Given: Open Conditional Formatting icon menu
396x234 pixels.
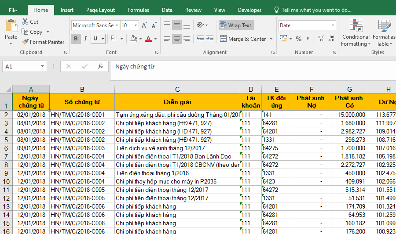Looking at the screenshot, I should coord(356,26).
